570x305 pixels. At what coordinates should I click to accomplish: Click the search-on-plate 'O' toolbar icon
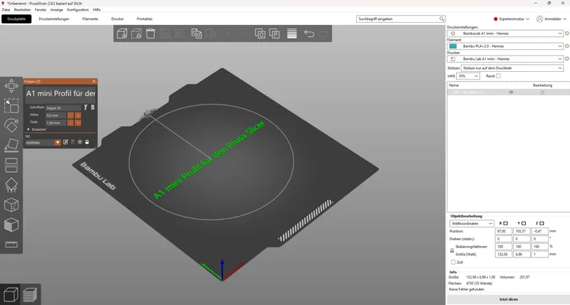tap(260, 33)
